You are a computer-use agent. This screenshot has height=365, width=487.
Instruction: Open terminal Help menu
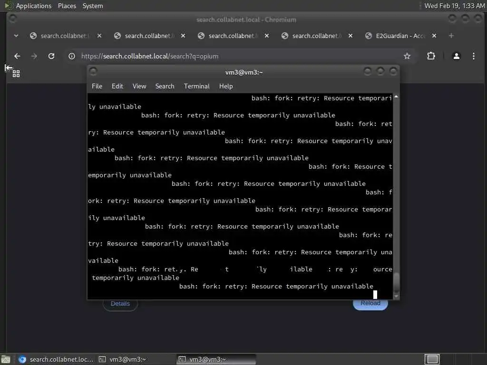click(x=226, y=86)
